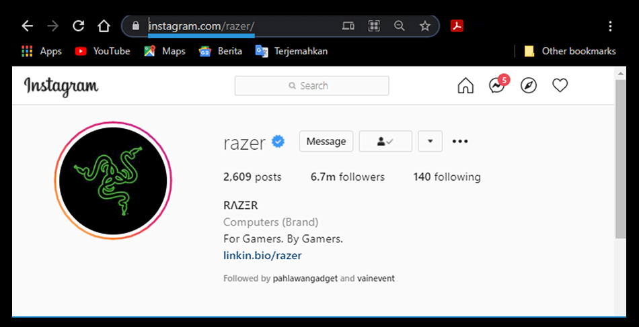Screen dimensions: 639x327
Task: Open the Terjemahkan bookmark
Action: [x=291, y=51]
